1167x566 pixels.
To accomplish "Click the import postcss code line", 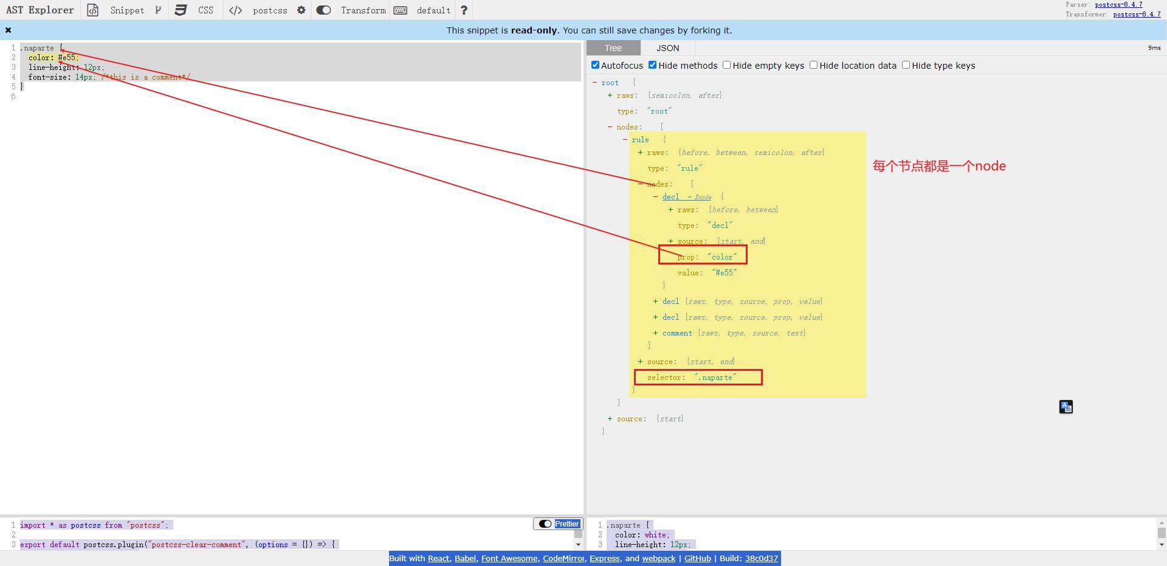I will [94, 525].
